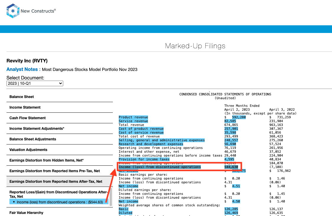The width and height of the screenshot is (332, 216).
Task: Expand Earnings Distortion from Reported Items Pre-Tax
Action: click(x=59, y=171)
